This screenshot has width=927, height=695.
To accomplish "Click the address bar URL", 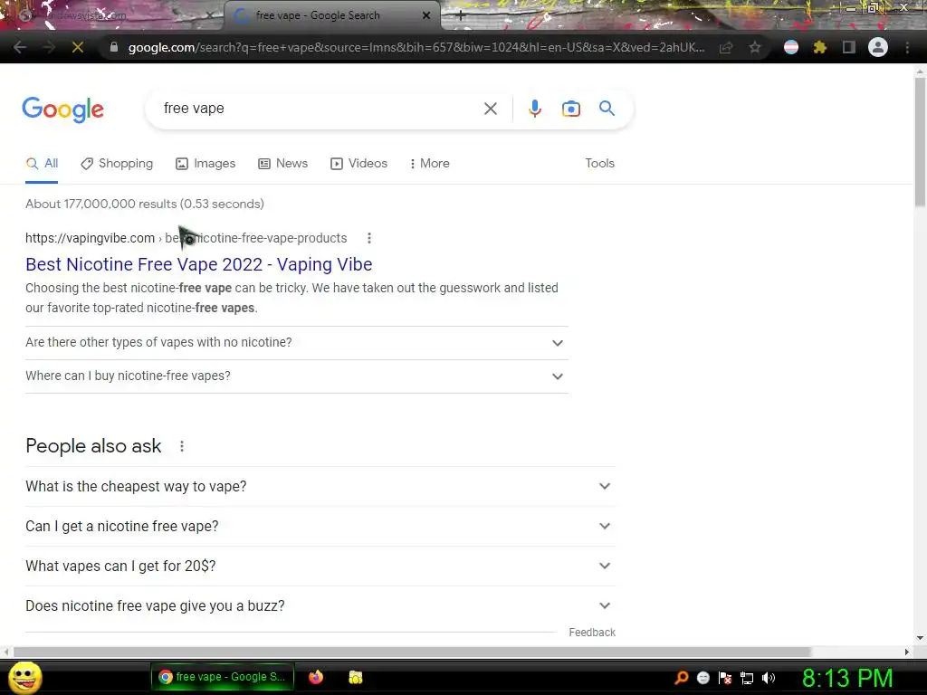I will click(416, 47).
